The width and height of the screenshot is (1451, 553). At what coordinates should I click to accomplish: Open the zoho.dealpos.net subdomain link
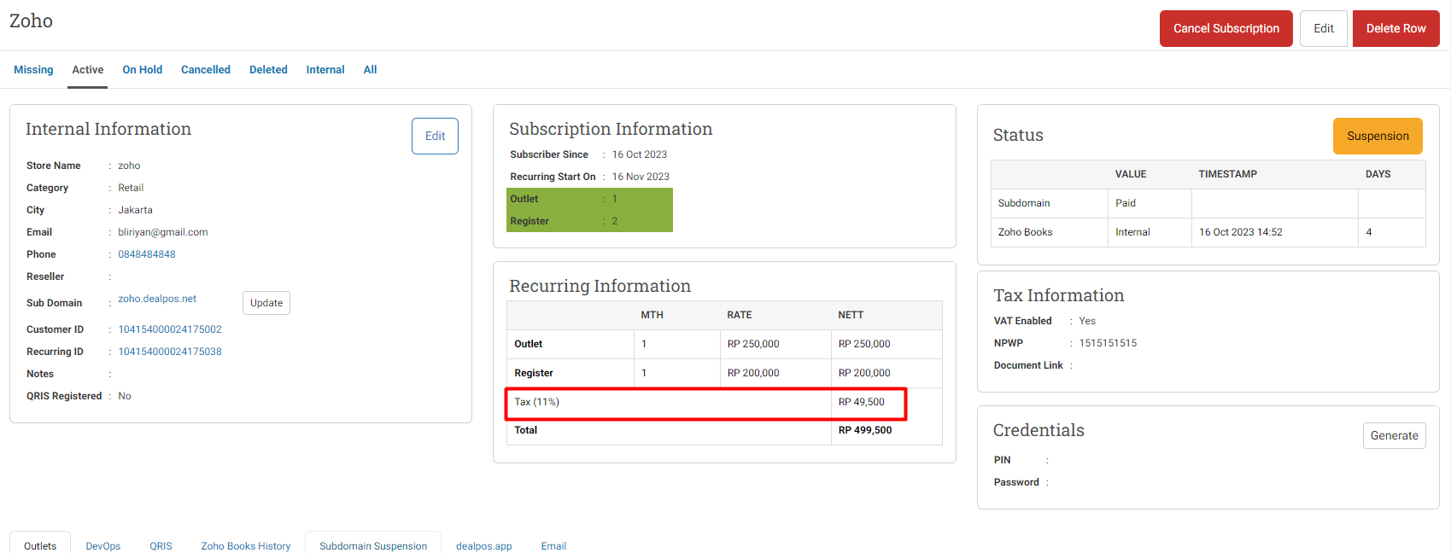(157, 299)
